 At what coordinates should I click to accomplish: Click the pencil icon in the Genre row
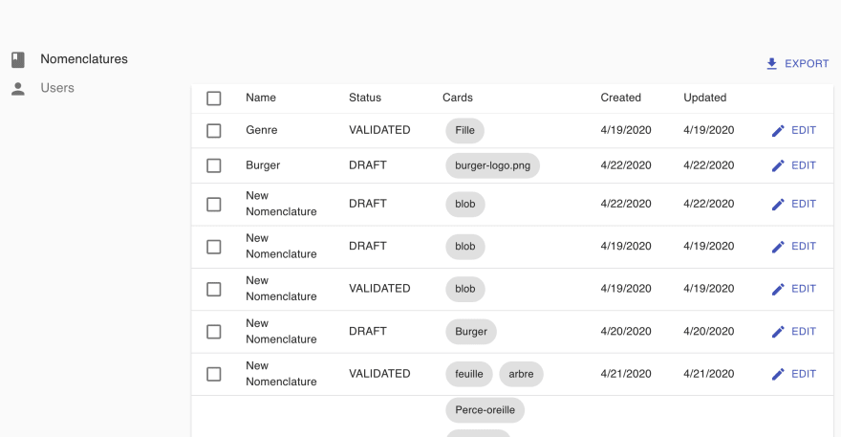(778, 130)
